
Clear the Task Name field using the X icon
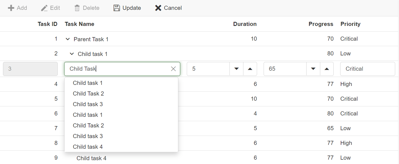click(173, 69)
